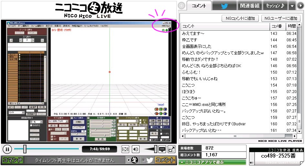The image size is (305, 166).
Task: Click the ニコニコアプリで遊ぶ button
Action: (212, 162)
